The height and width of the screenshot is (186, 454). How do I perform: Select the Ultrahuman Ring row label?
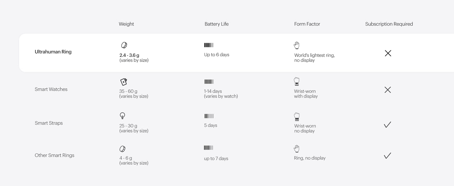pos(53,52)
